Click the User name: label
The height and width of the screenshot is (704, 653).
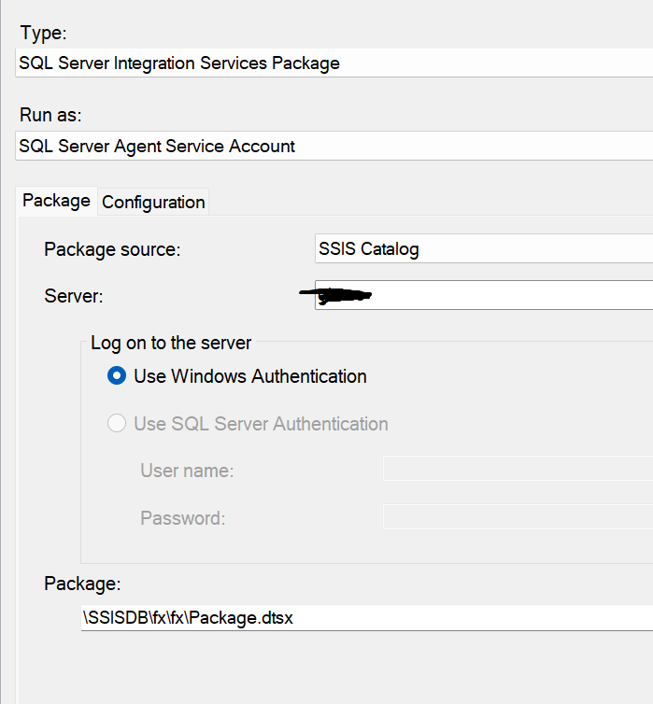187,471
